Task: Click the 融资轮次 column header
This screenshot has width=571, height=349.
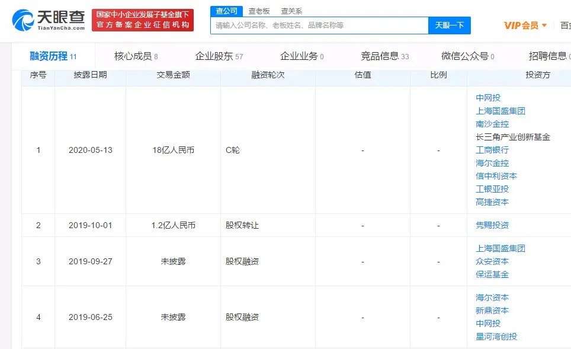Action: click(x=268, y=75)
